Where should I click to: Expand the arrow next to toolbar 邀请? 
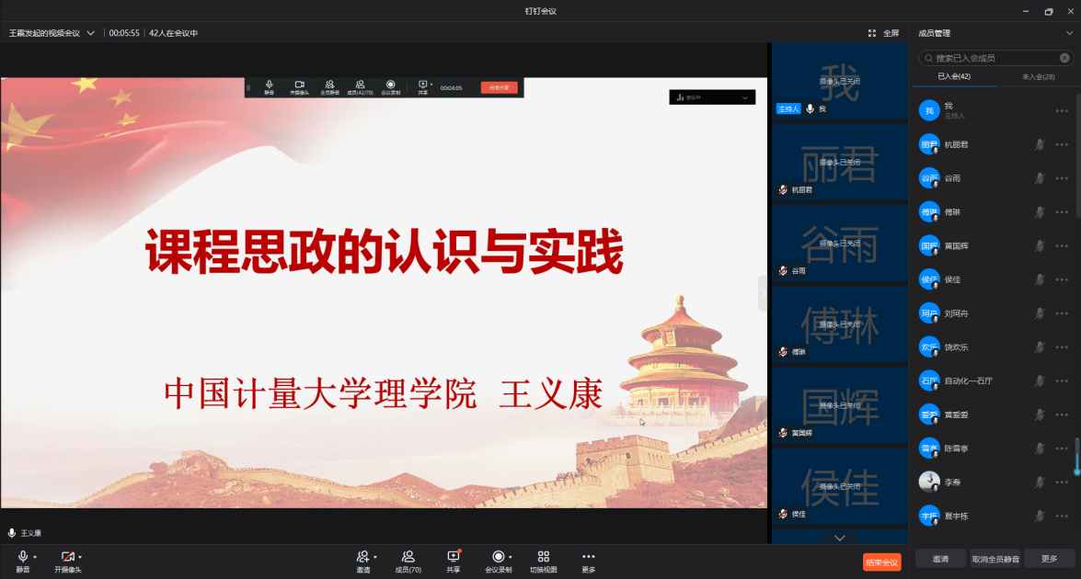pyautogui.click(x=375, y=557)
